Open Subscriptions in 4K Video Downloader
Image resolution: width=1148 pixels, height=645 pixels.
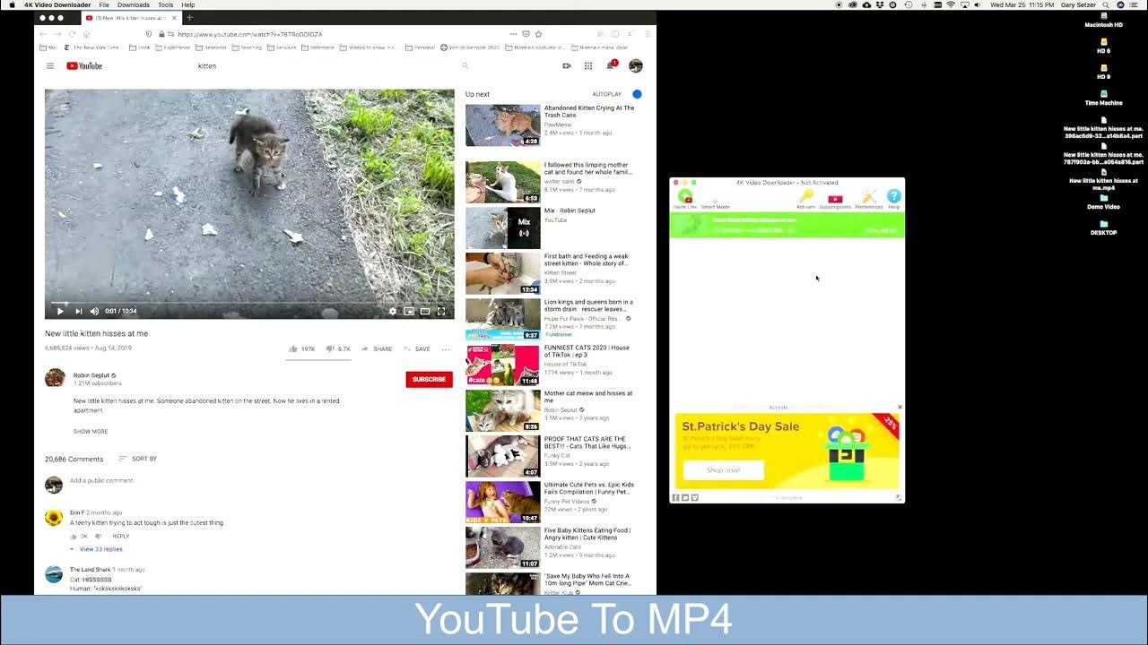pyautogui.click(x=835, y=201)
